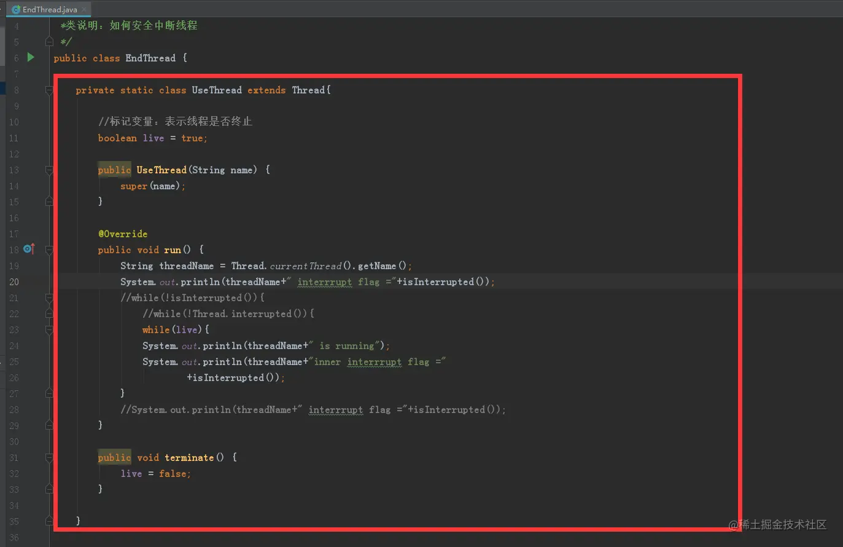Click the fold end marker at line 35

click(49, 521)
